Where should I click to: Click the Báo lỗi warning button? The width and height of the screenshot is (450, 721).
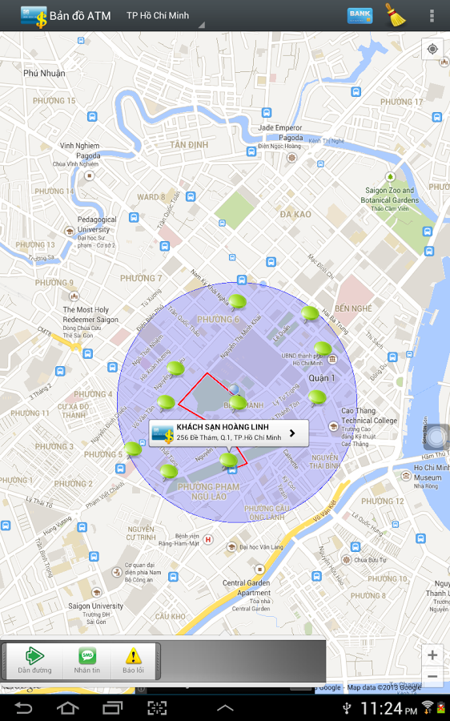pos(133,661)
